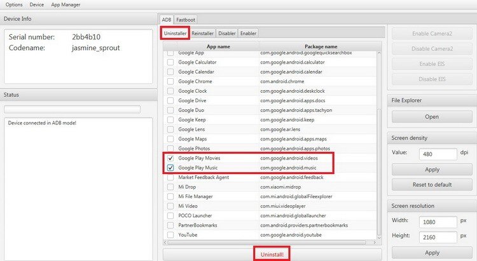Click the Uninstall! button
This screenshot has height=261, width=477.
272,255
